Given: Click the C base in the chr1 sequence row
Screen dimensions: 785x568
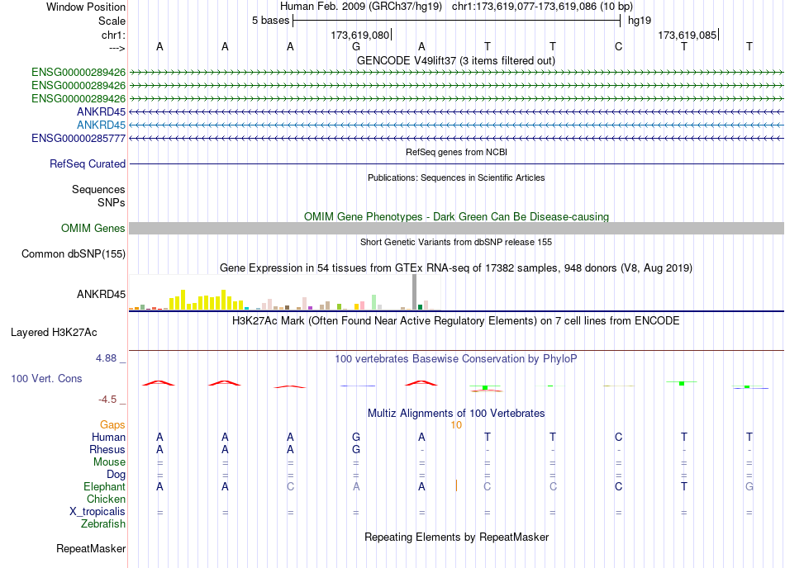Looking at the screenshot, I should coord(618,46).
